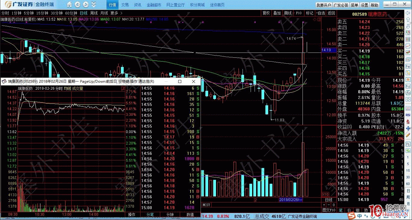Switch to the 资讯 tab
Screen dimensions: 412x220
tap(138, 5)
